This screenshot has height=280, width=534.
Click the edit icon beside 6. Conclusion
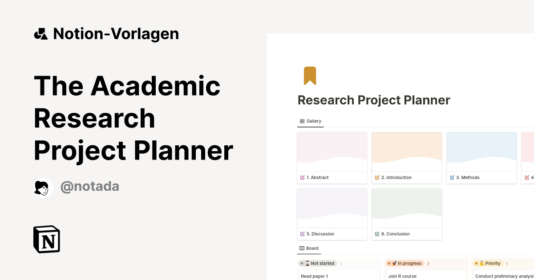(377, 234)
